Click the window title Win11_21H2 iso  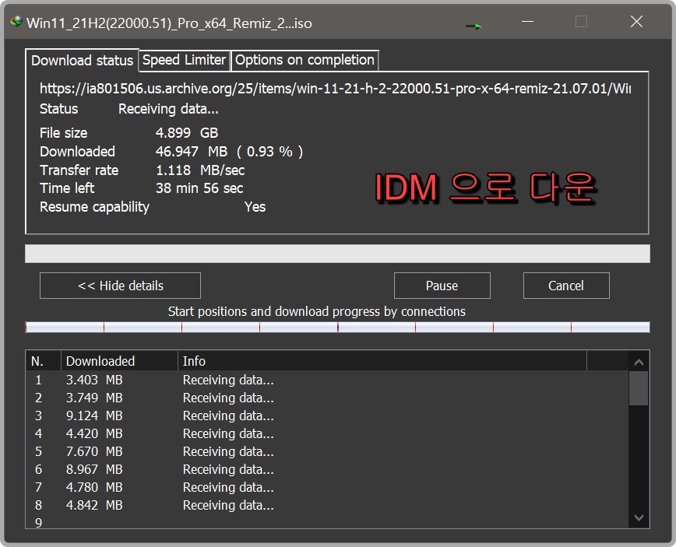(169, 23)
